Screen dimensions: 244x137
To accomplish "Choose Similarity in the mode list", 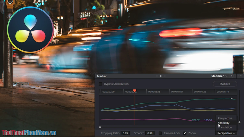I will click(224, 123).
